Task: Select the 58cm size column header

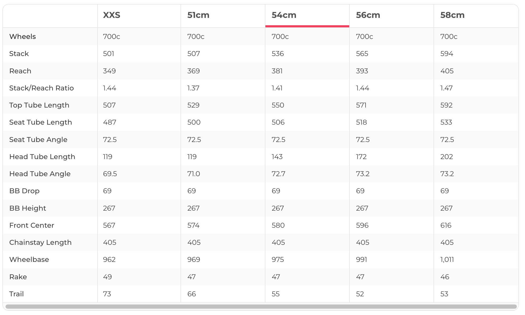Action: pos(452,15)
